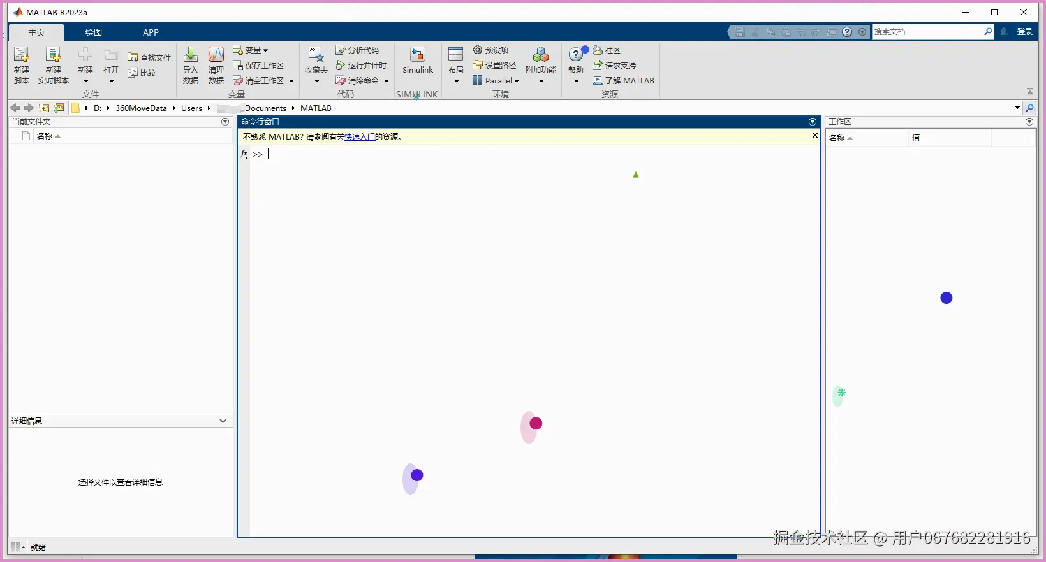
Task: Open 当前文件夹 panel actions menu
Action: [x=225, y=122]
